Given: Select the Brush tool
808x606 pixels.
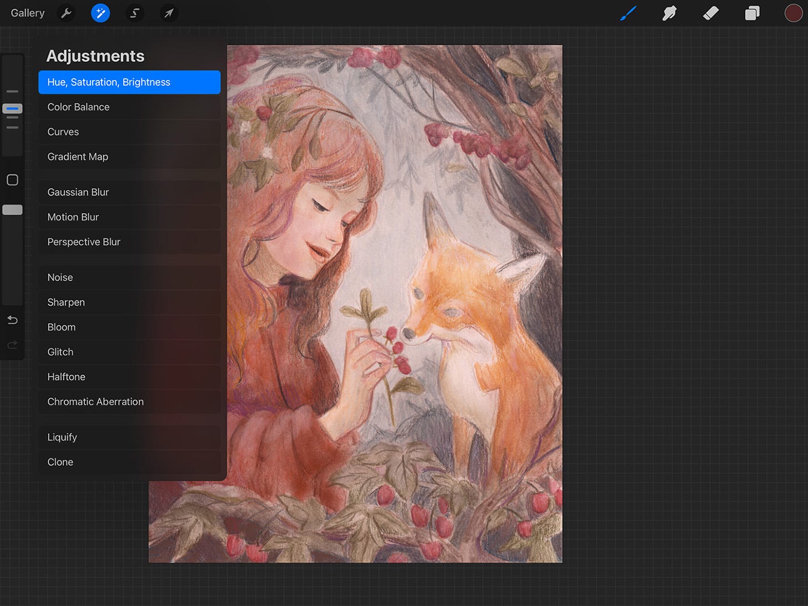Looking at the screenshot, I should pos(629,13).
